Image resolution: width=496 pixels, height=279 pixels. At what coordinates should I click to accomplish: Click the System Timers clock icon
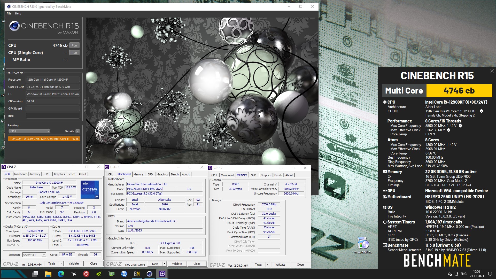click(x=385, y=222)
